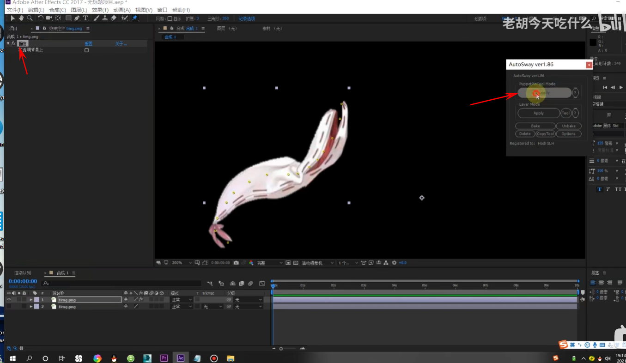The image size is (626, 363).
Task: Open the 文件(F) menu
Action: pos(15,10)
